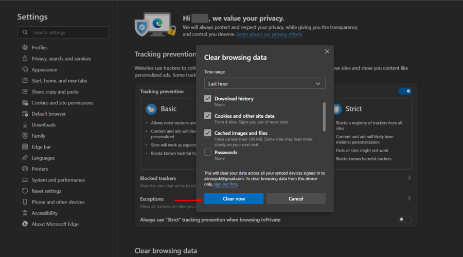Enable Always use Strict tracking InPrivate toggle

[x=405, y=219]
